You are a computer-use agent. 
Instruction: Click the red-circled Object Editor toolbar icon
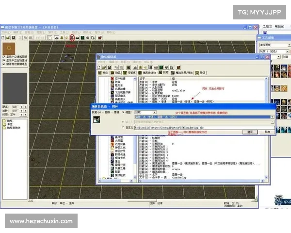pos(72,37)
